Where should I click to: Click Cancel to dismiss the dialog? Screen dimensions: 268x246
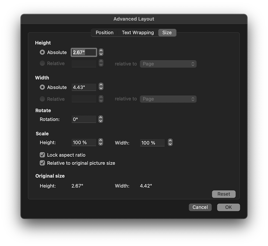click(x=200, y=207)
